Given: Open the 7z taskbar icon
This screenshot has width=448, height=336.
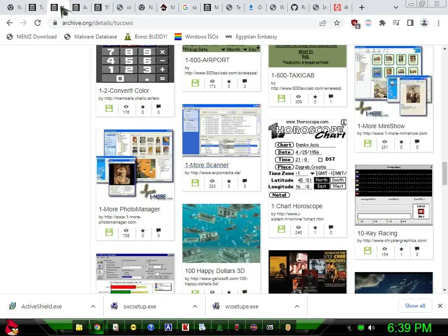Looking at the screenshot, I should tap(270, 327).
